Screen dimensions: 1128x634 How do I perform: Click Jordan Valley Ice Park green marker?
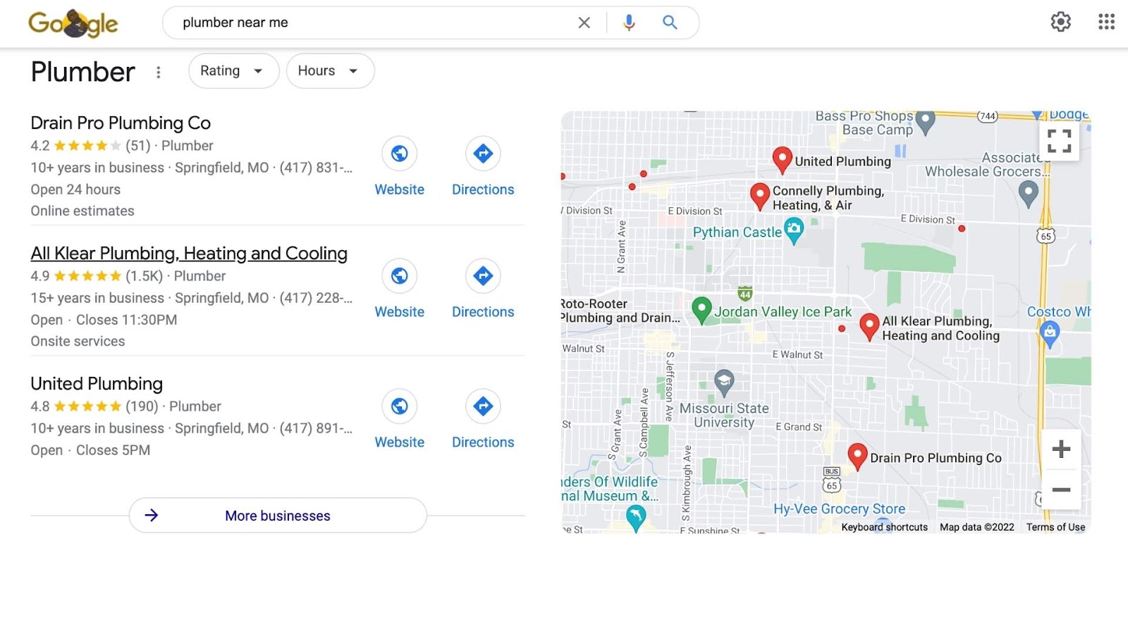tap(701, 310)
